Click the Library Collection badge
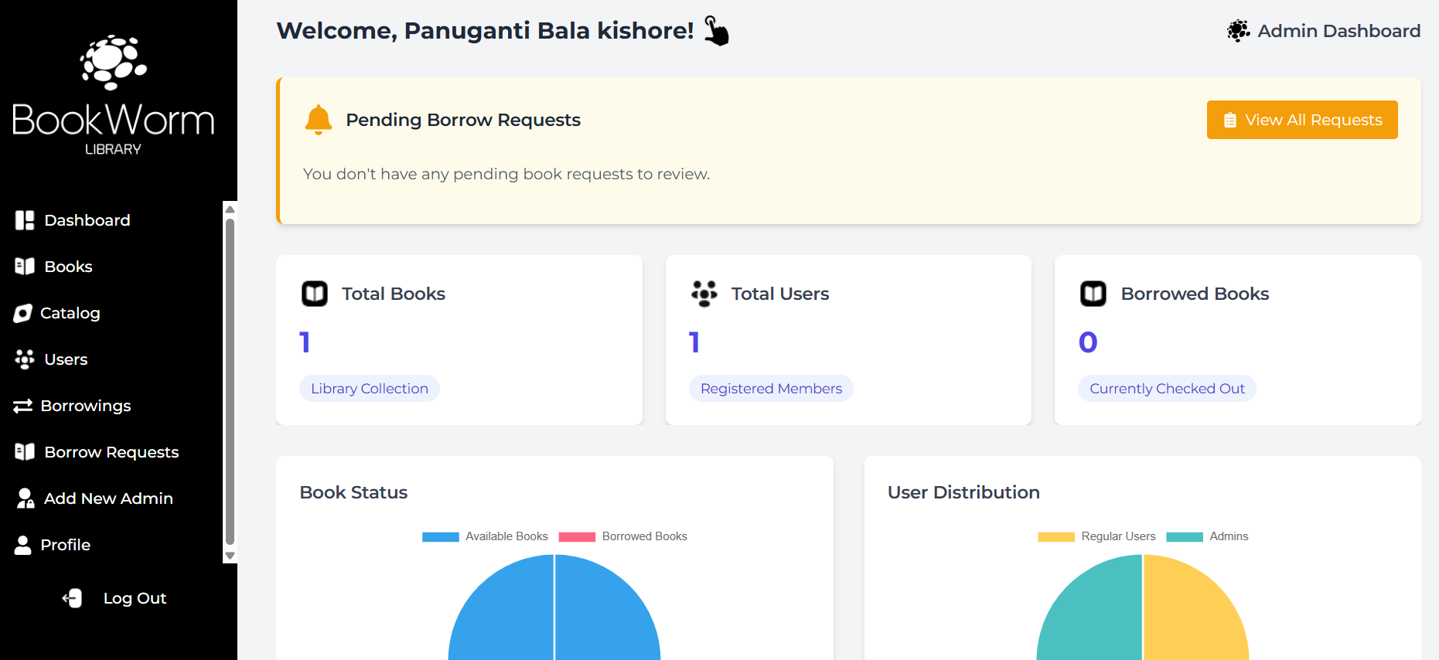 (x=370, y=389)
